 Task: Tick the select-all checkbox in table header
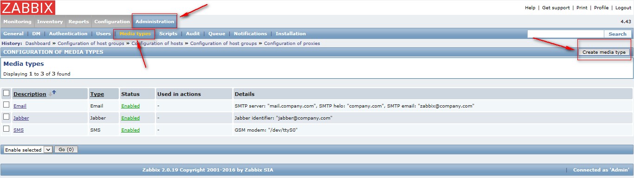[x=6, y=93]
